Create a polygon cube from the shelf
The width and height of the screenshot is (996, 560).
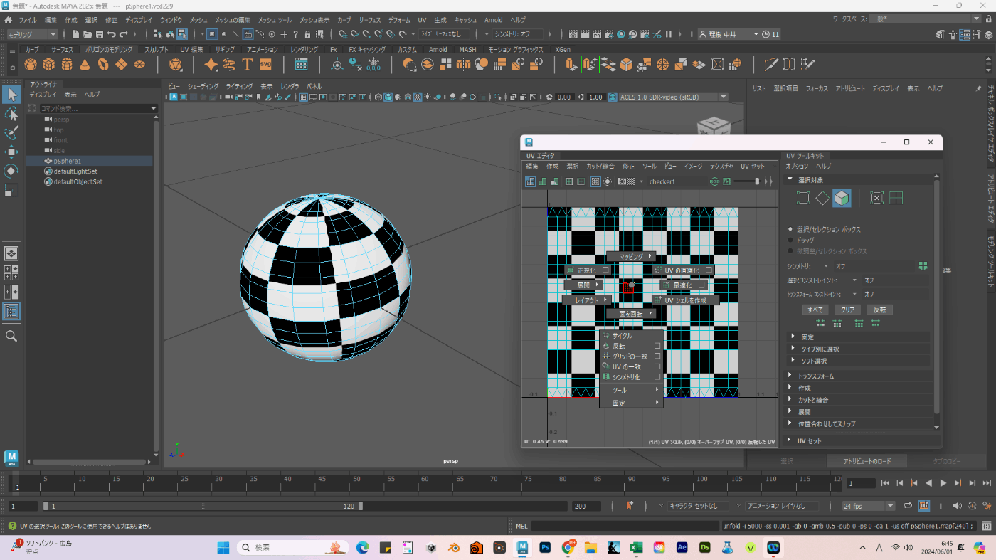48,65
